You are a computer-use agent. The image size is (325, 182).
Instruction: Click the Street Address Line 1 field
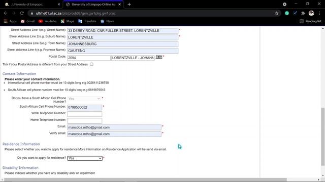pyautogui.click(x=123, y=31)
